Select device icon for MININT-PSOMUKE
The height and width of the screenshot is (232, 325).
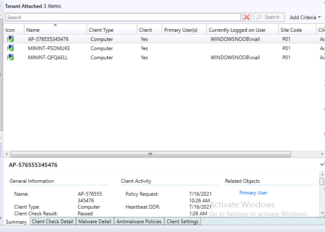[x=10, y=48]
